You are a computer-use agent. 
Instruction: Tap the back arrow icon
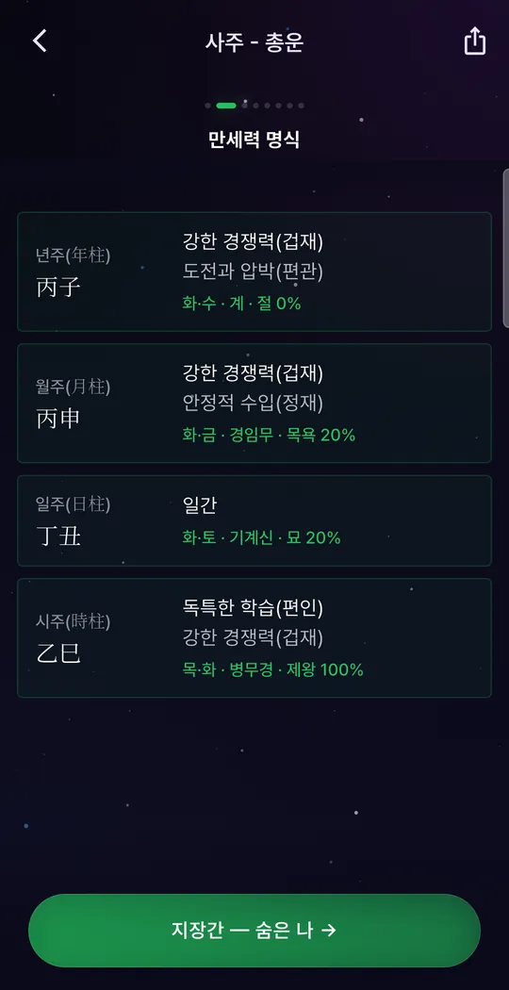pos(40,41)
